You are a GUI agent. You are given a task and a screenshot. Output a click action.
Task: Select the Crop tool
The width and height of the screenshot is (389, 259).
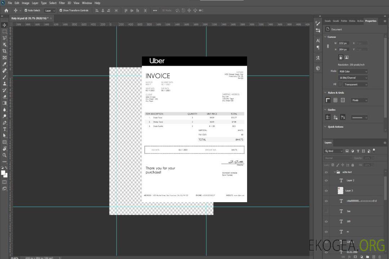click(5, 51)
